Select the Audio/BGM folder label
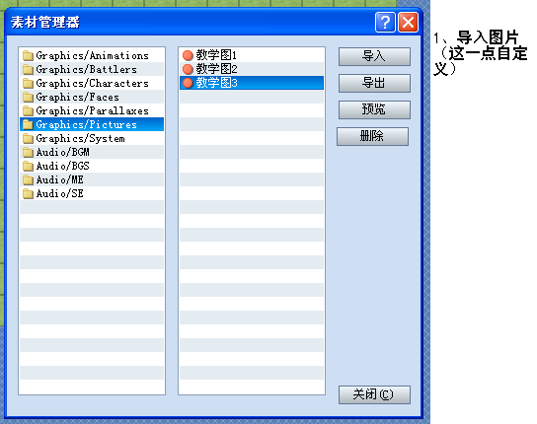This screenshot has height=424, width=537. (x=62, y=152)
